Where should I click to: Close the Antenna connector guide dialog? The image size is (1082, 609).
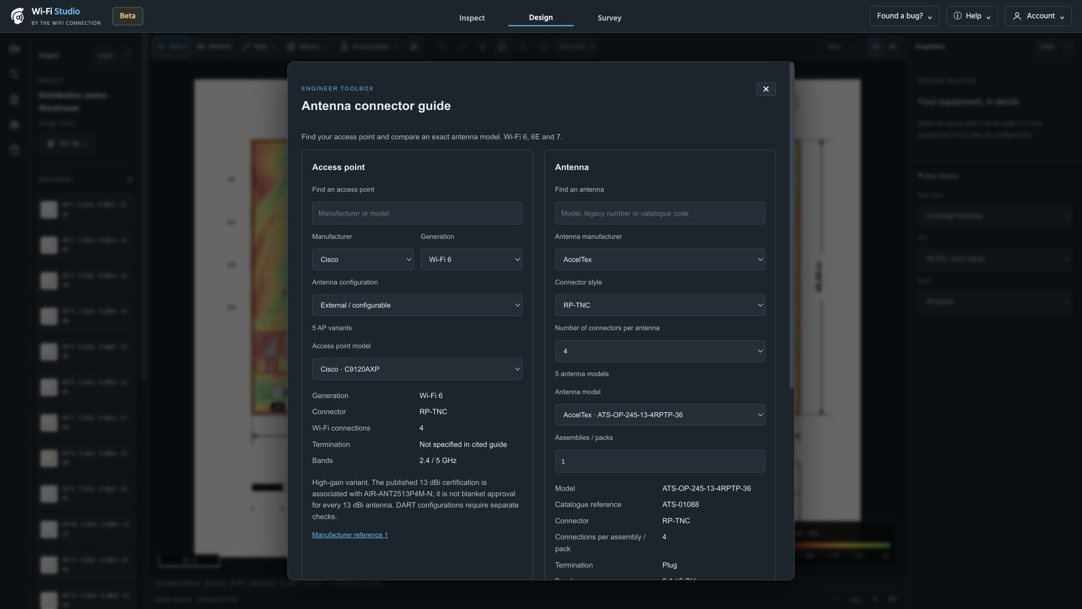(x=765, y=89)
